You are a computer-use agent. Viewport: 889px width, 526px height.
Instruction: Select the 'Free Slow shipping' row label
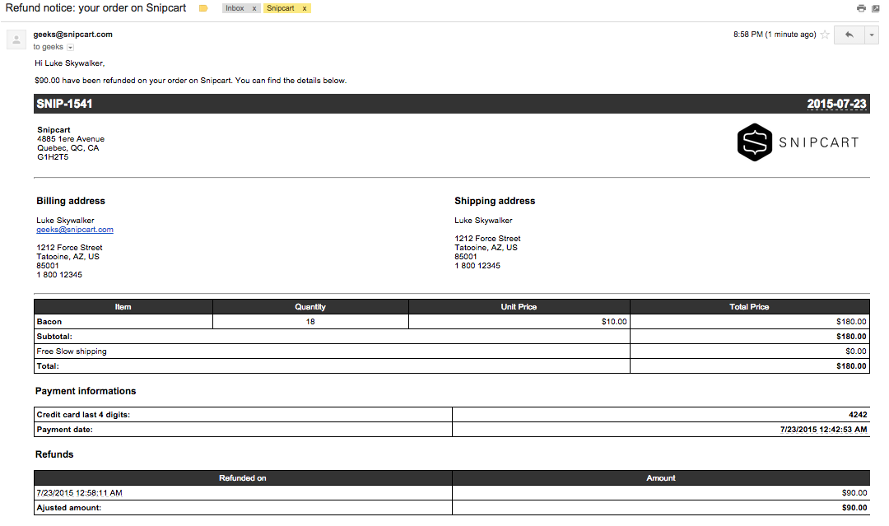click(72, 351)
